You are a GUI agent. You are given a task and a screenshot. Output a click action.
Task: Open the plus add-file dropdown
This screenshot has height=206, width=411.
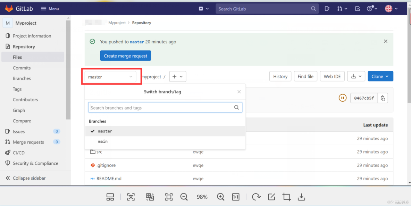pos(178,76)
